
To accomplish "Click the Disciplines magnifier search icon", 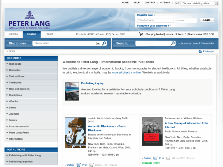I will point(104,43).
